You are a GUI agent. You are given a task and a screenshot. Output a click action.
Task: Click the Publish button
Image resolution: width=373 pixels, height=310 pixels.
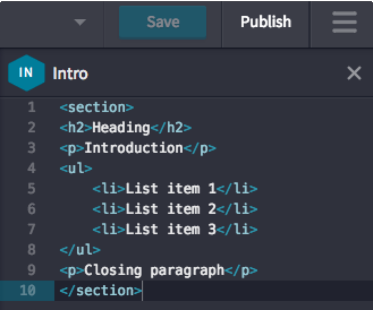click(x=266, y=22)
